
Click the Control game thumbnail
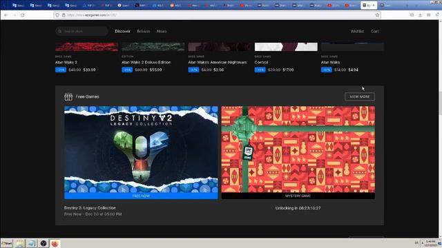pyautogui.click(x=286, y=47)
